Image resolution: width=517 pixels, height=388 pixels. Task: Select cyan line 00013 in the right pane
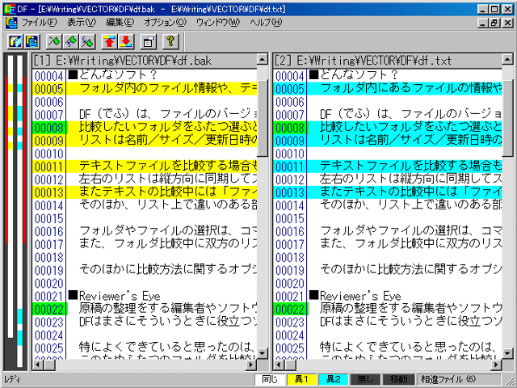pyautogui.click(x=388, y=192)
